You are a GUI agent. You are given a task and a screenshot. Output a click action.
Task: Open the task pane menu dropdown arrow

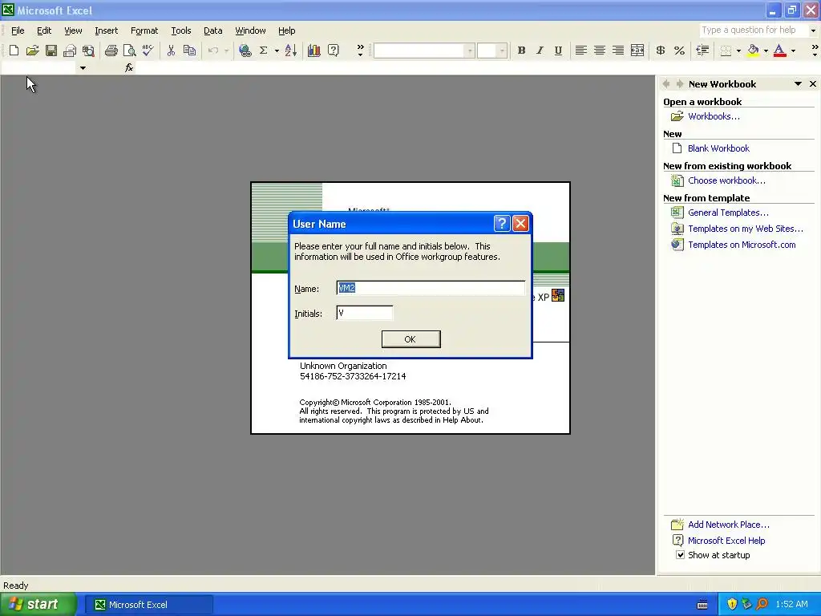(x=798, y=83)
